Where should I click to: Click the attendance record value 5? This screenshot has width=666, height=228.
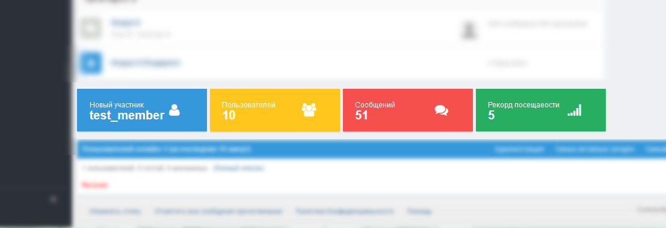[492, 115]
